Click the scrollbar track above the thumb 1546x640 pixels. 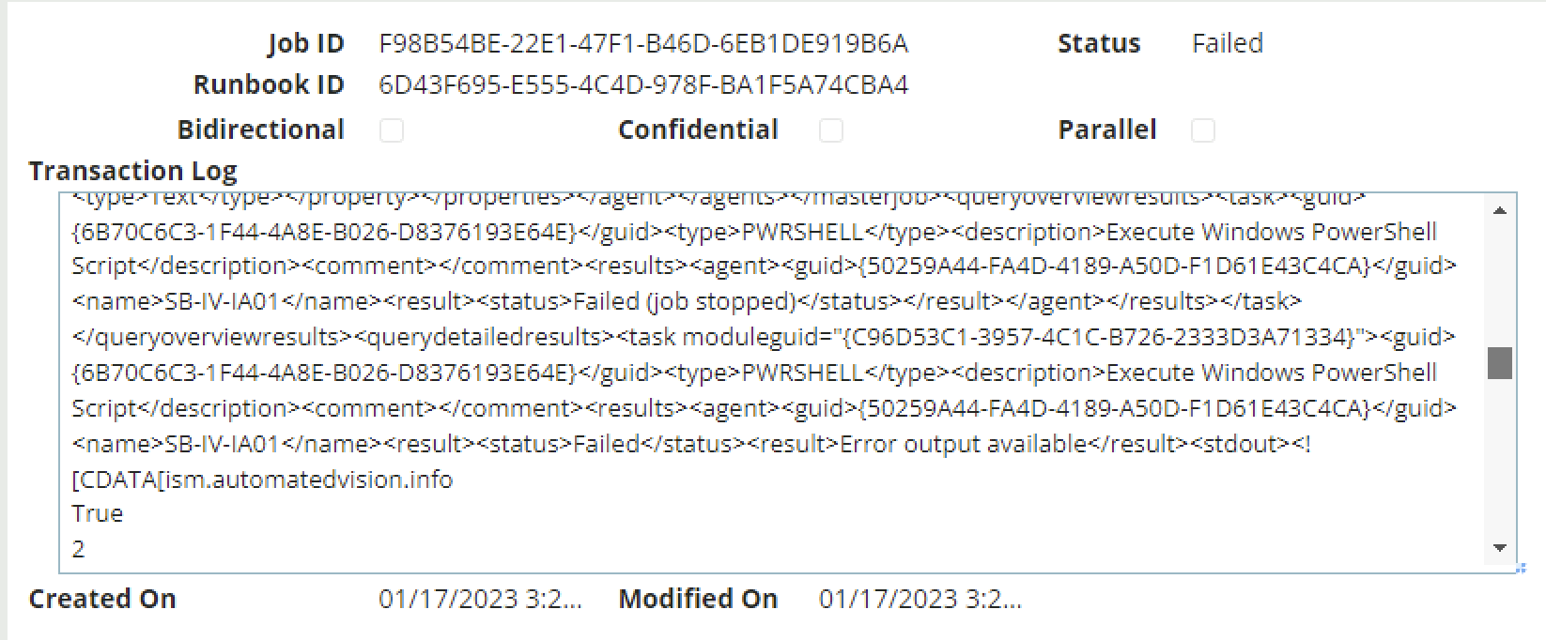coord(1500,284)
